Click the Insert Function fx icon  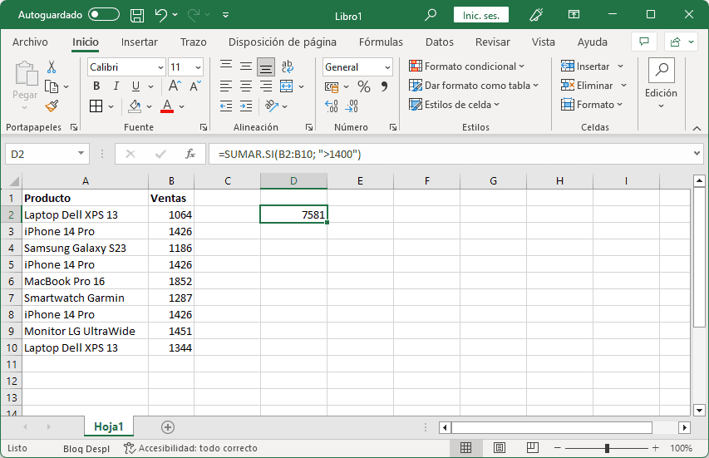coord(190,154)
